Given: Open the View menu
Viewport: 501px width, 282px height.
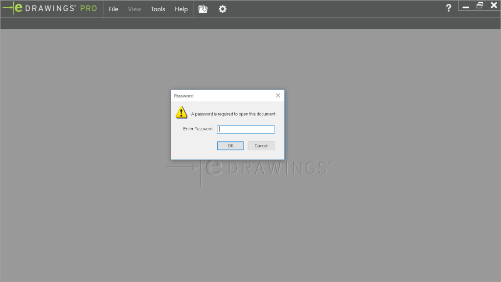Looking at the screenshot, I should (135, 9).
